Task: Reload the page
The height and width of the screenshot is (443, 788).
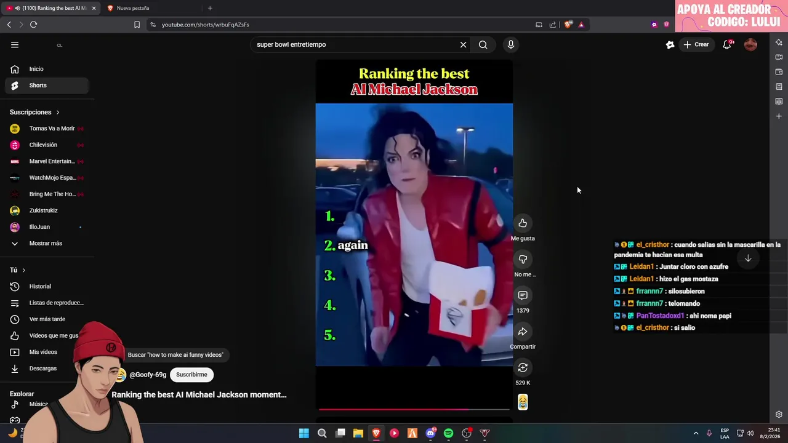Action: [x=33, y=25]
